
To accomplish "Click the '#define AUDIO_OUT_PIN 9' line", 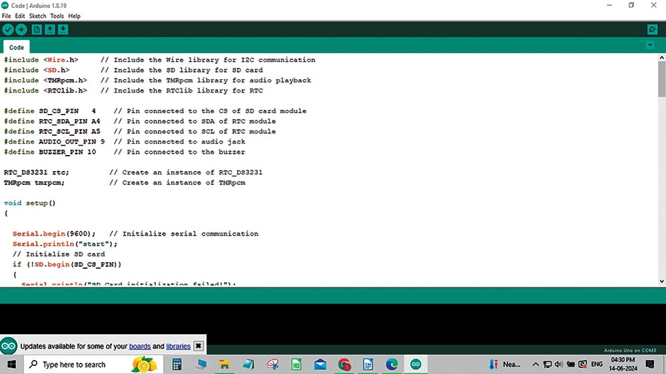I will (54, 141).
